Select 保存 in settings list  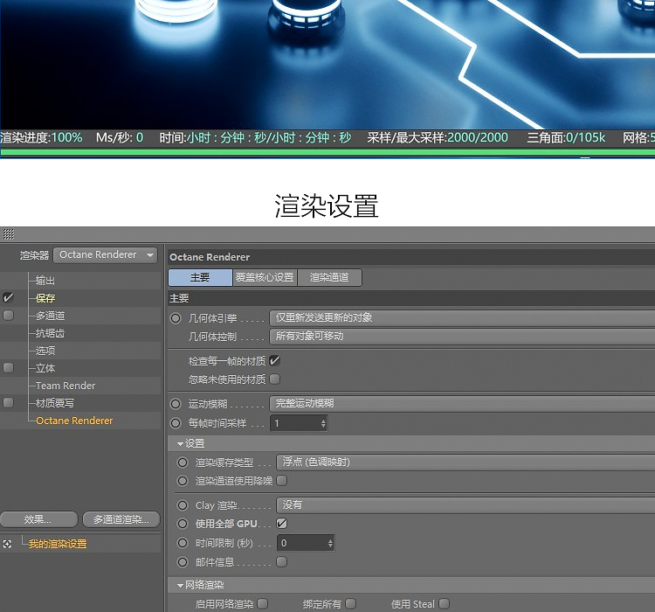(x=45, y=298)
